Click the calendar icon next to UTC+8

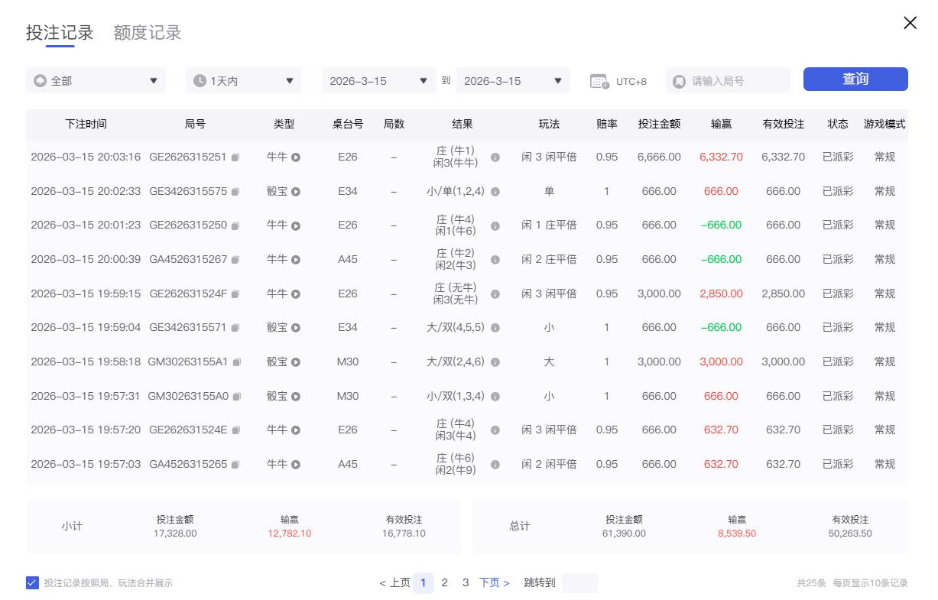coord(600,79)
